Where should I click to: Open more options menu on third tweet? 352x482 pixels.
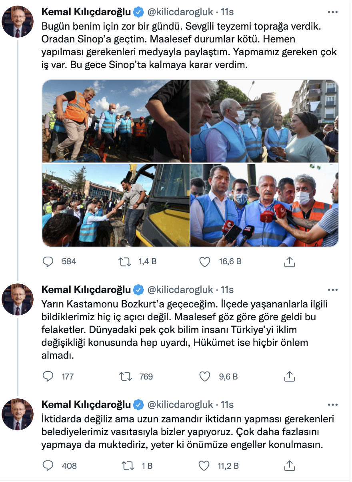333,405
